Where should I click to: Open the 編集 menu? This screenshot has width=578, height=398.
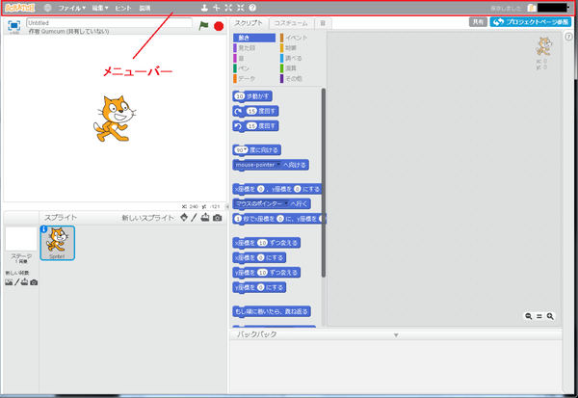click(100, 8)
